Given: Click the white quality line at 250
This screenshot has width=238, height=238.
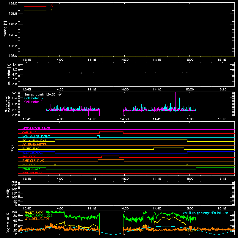Looking at the screenshot, I should point(126,185).
